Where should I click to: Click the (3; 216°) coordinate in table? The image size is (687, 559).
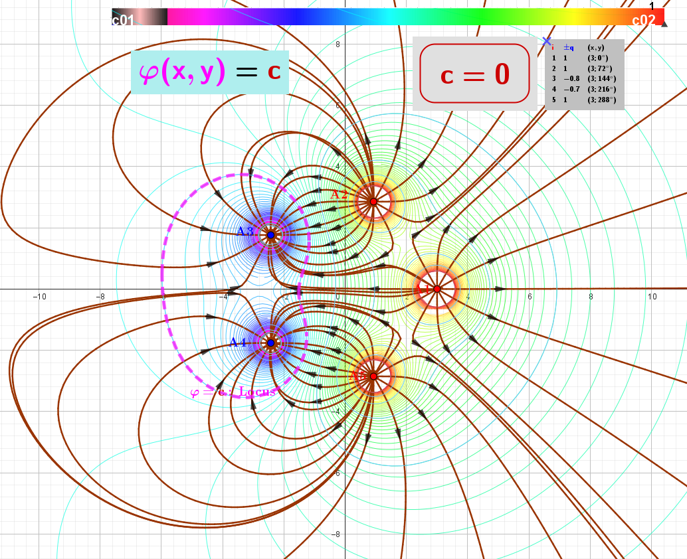(x=601, y=90)
